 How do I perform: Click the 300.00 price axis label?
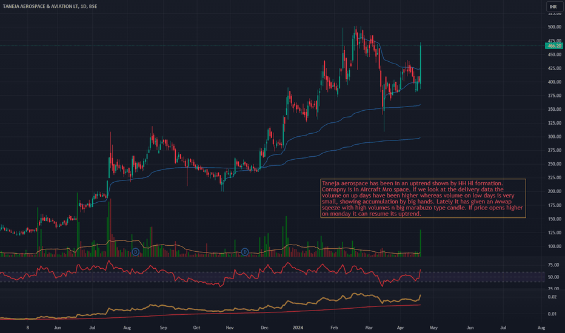(555, 137)
